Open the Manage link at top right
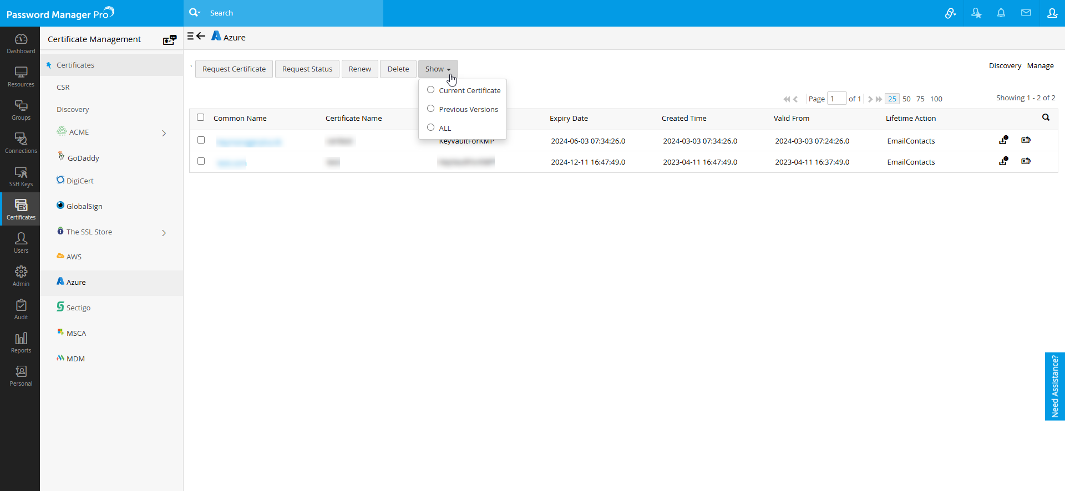1065x491 pixels. (1040, 65)
